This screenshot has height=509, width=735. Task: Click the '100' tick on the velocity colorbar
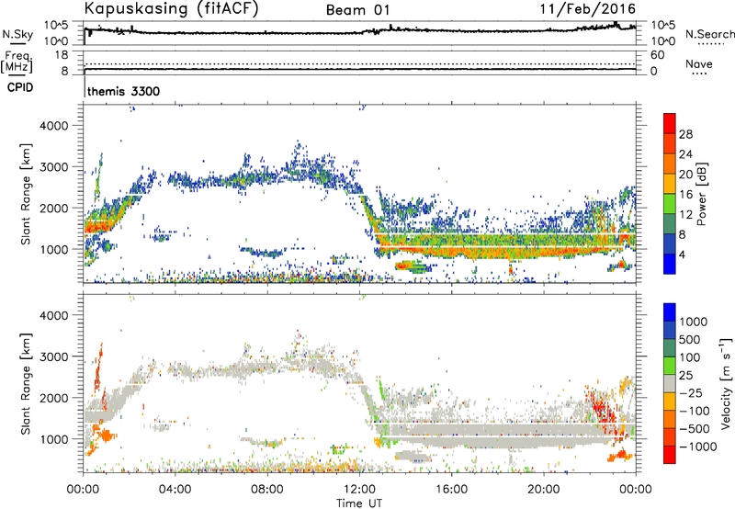point(690,357)
